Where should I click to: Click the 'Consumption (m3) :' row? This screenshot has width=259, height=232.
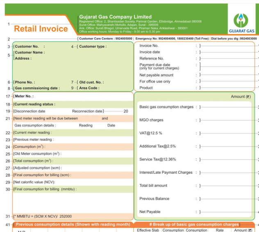(x=73, y=147)
